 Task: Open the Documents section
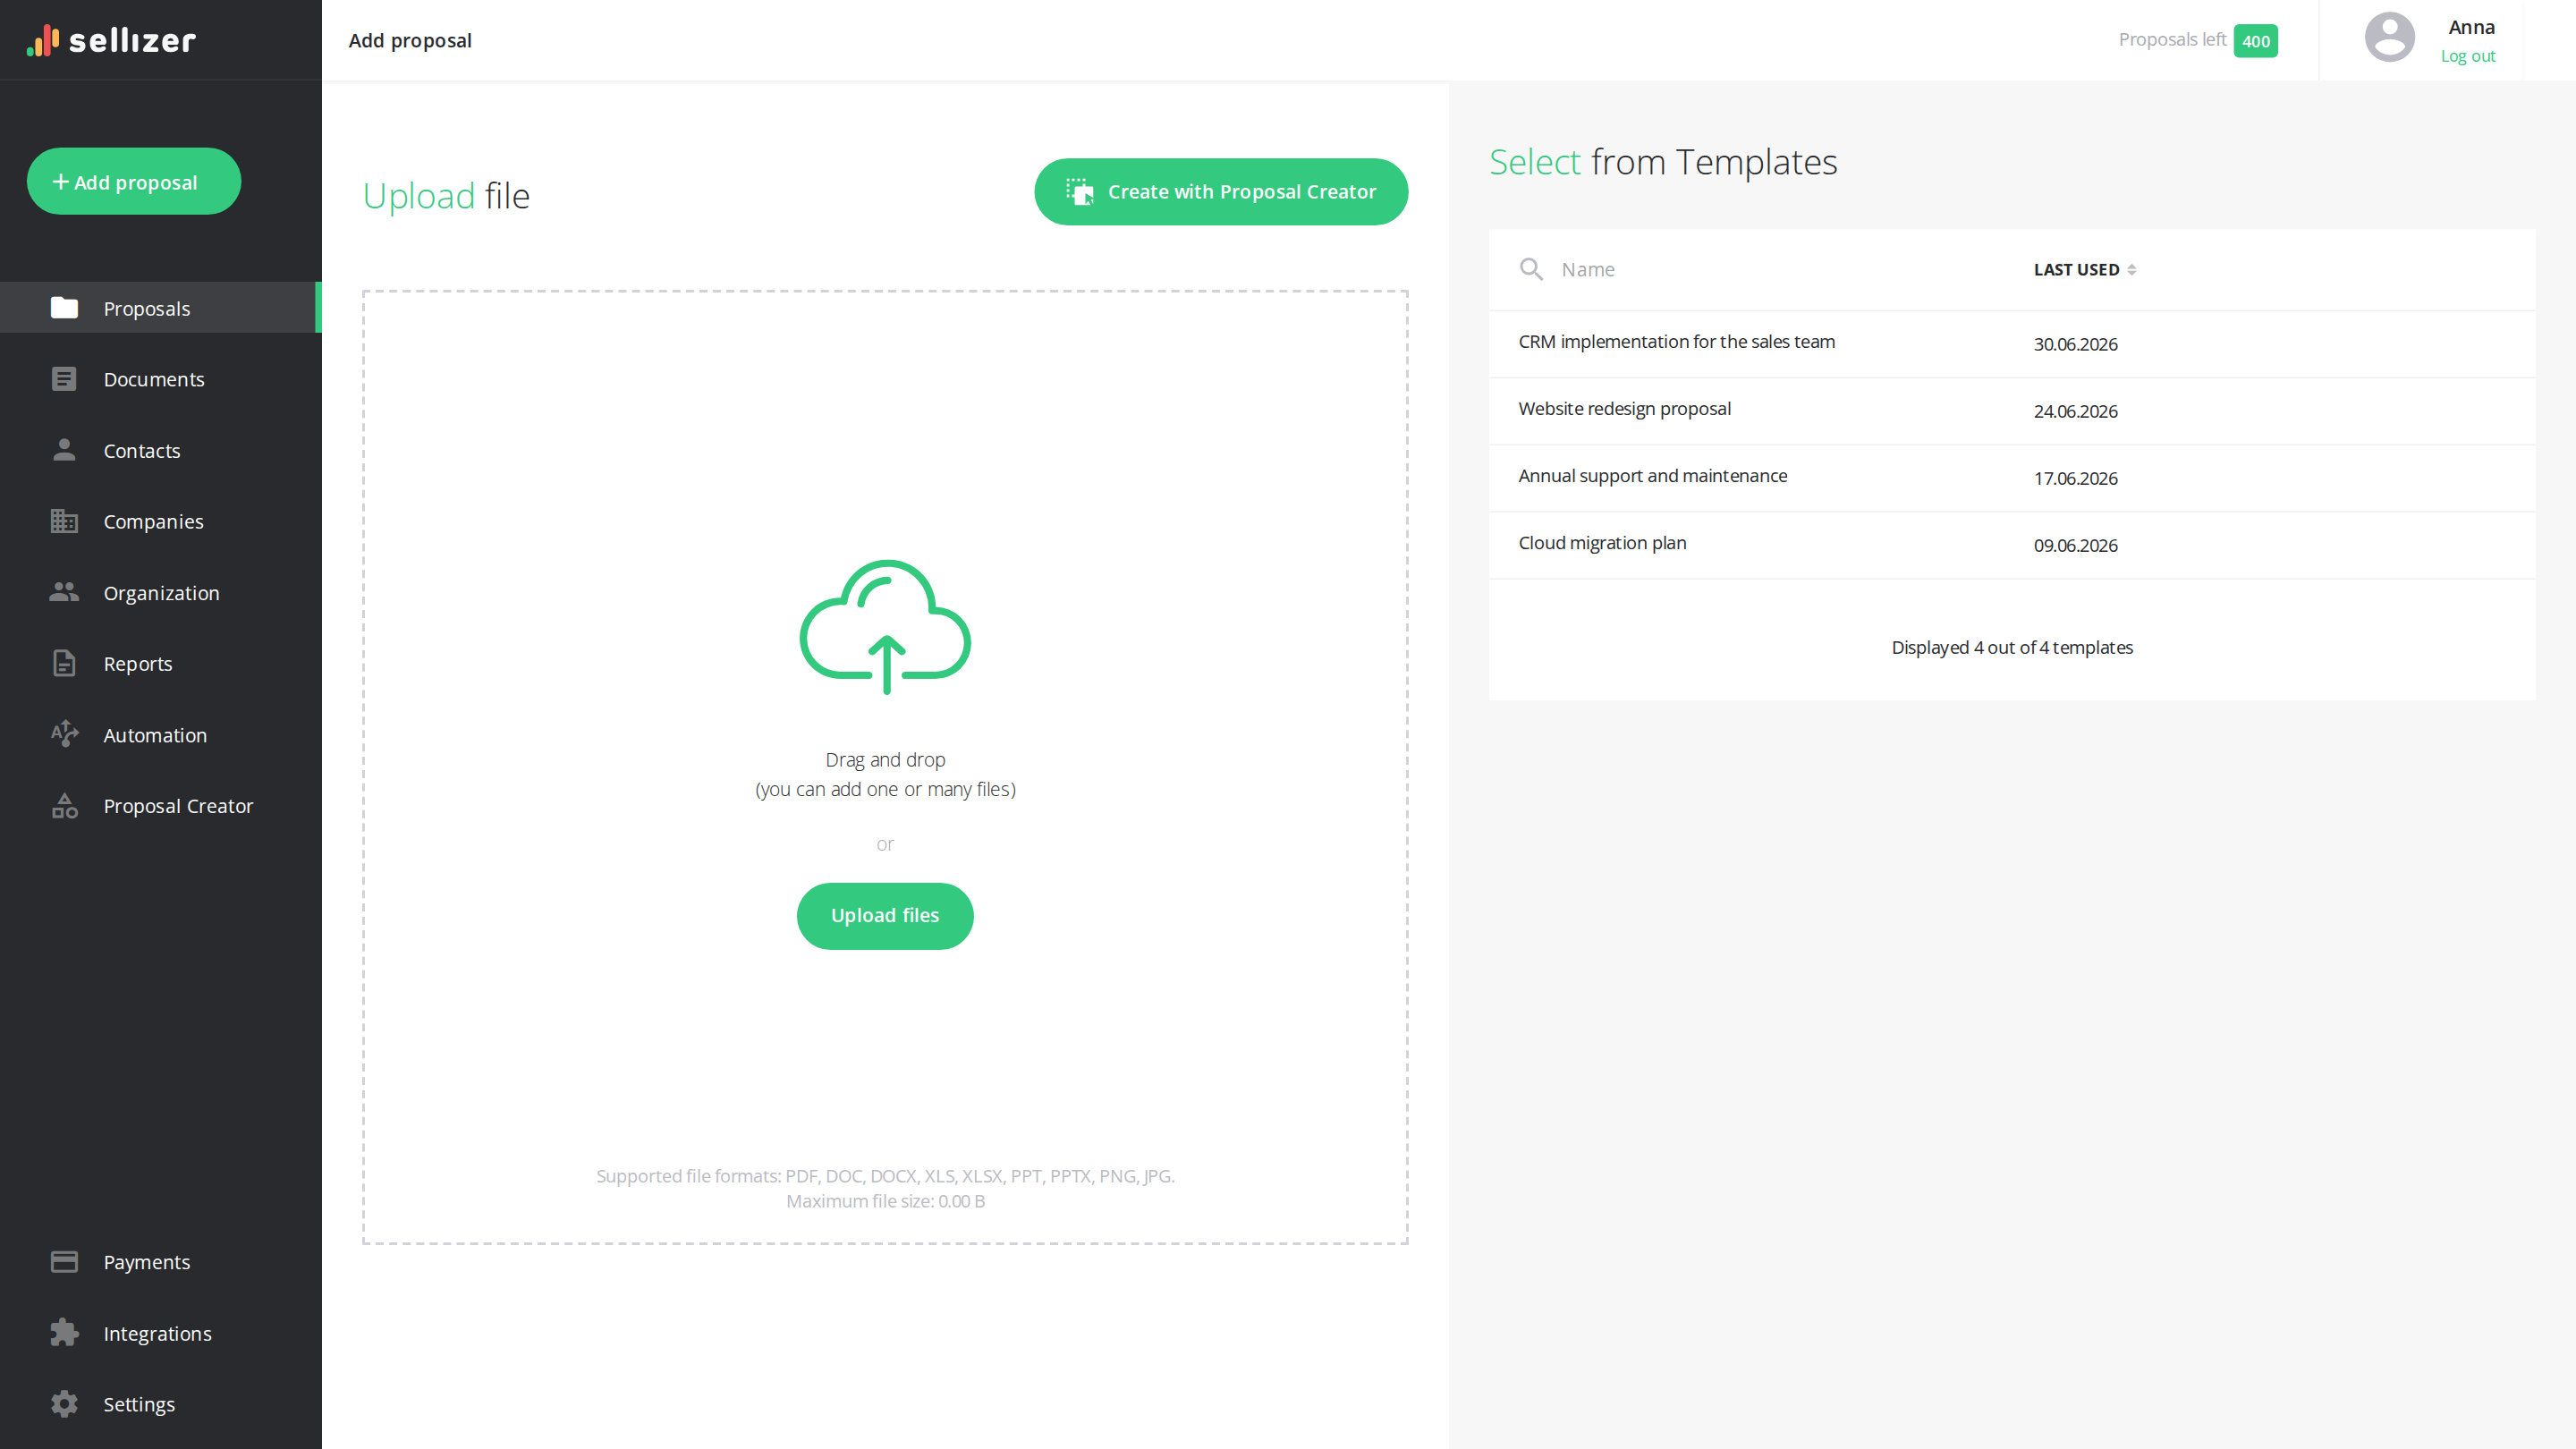tap(159, 379)
